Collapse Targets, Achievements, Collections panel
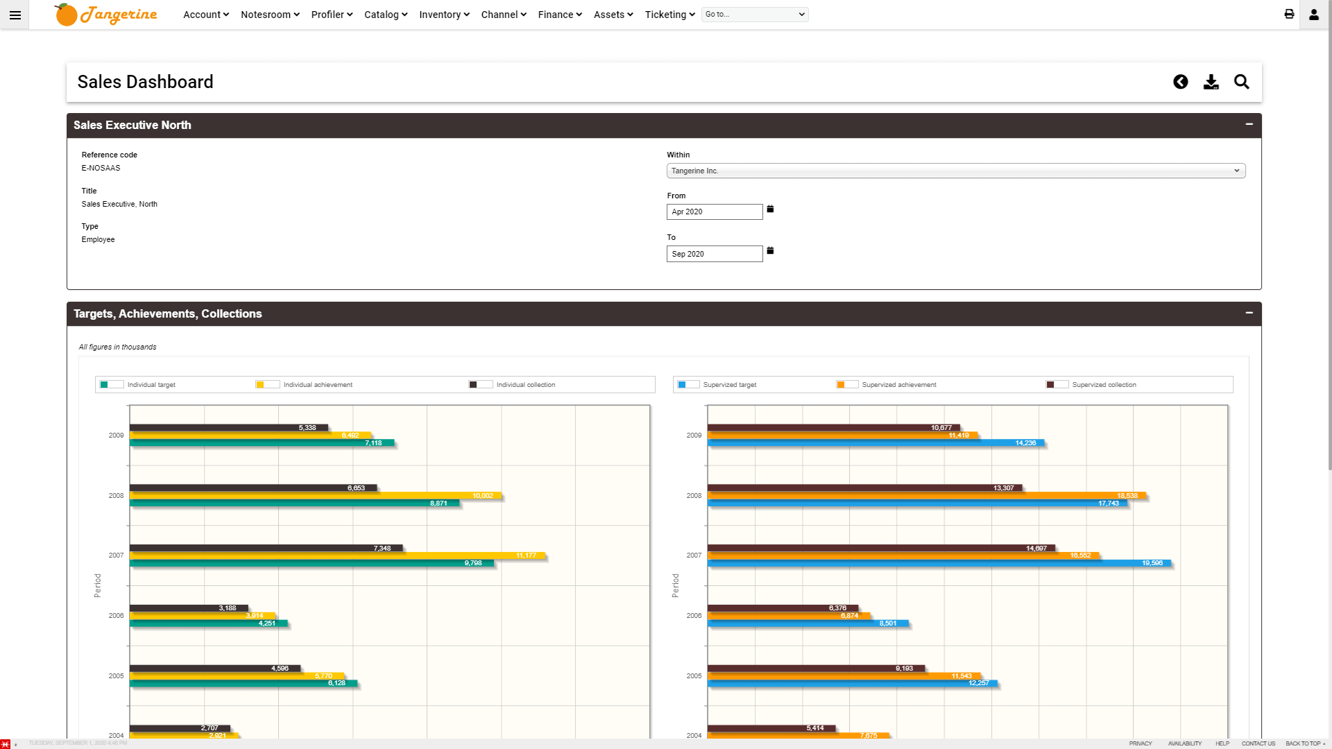 pyautogui.click(x=1249, y=313)
